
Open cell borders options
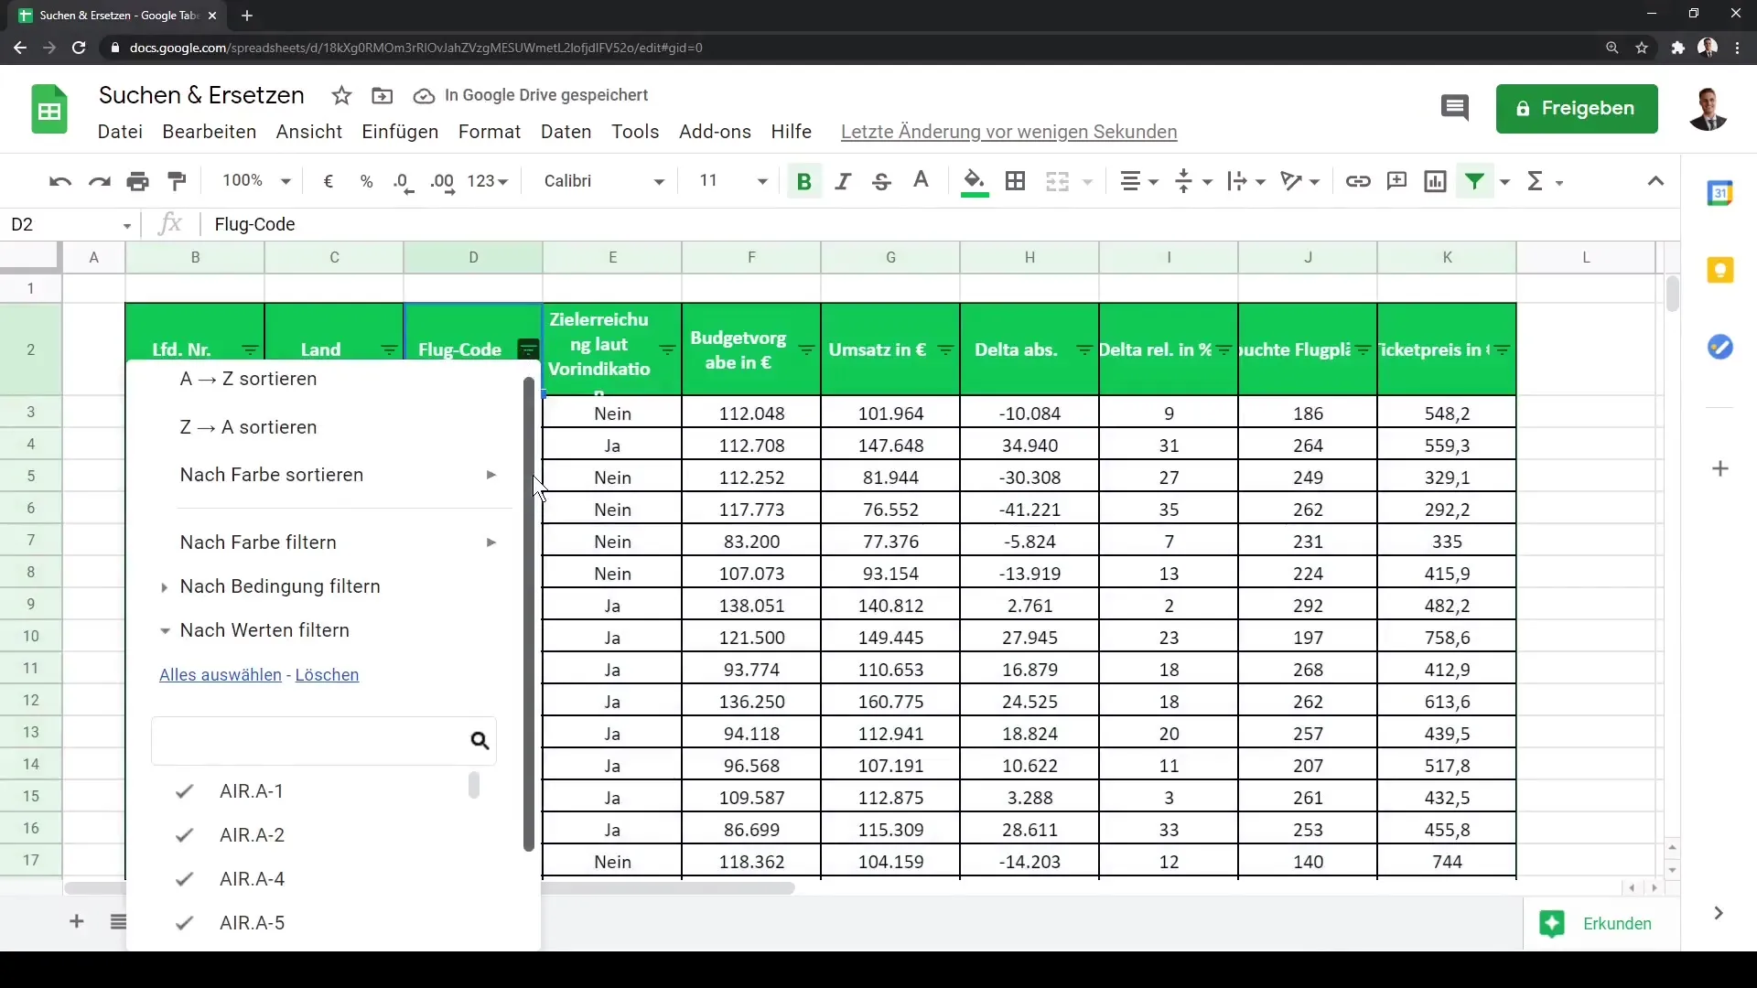1015,181
